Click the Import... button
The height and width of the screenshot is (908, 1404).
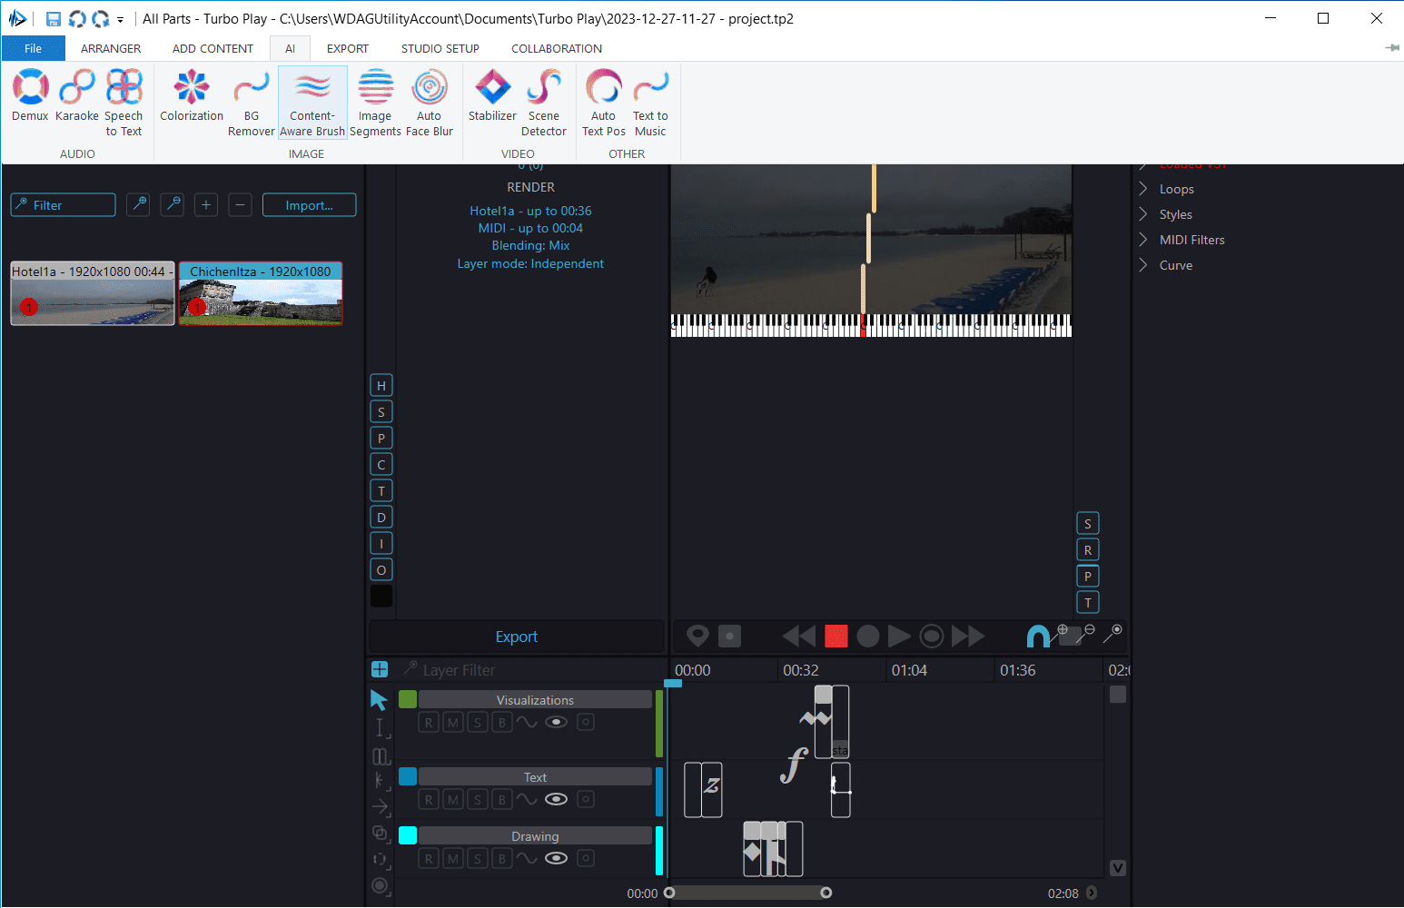pos(309,205)
